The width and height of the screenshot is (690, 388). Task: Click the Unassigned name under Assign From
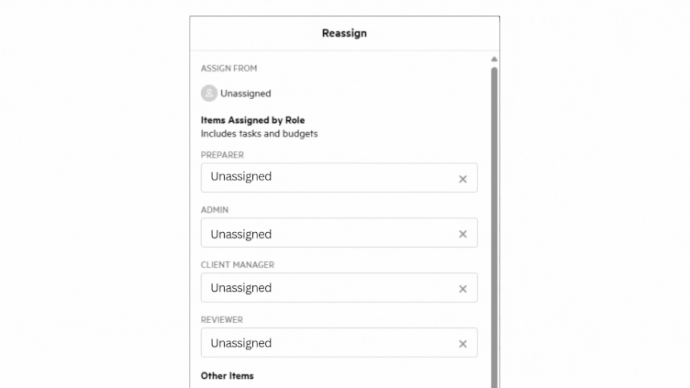click(x=245, y=94)
